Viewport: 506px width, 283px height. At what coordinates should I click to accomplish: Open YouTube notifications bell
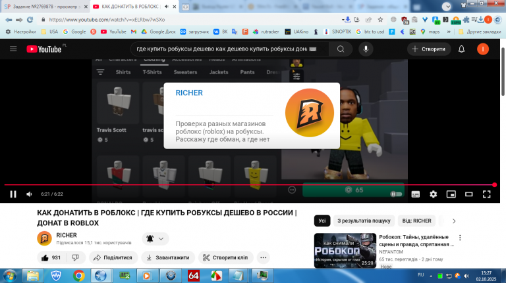(x=461, y=49)
